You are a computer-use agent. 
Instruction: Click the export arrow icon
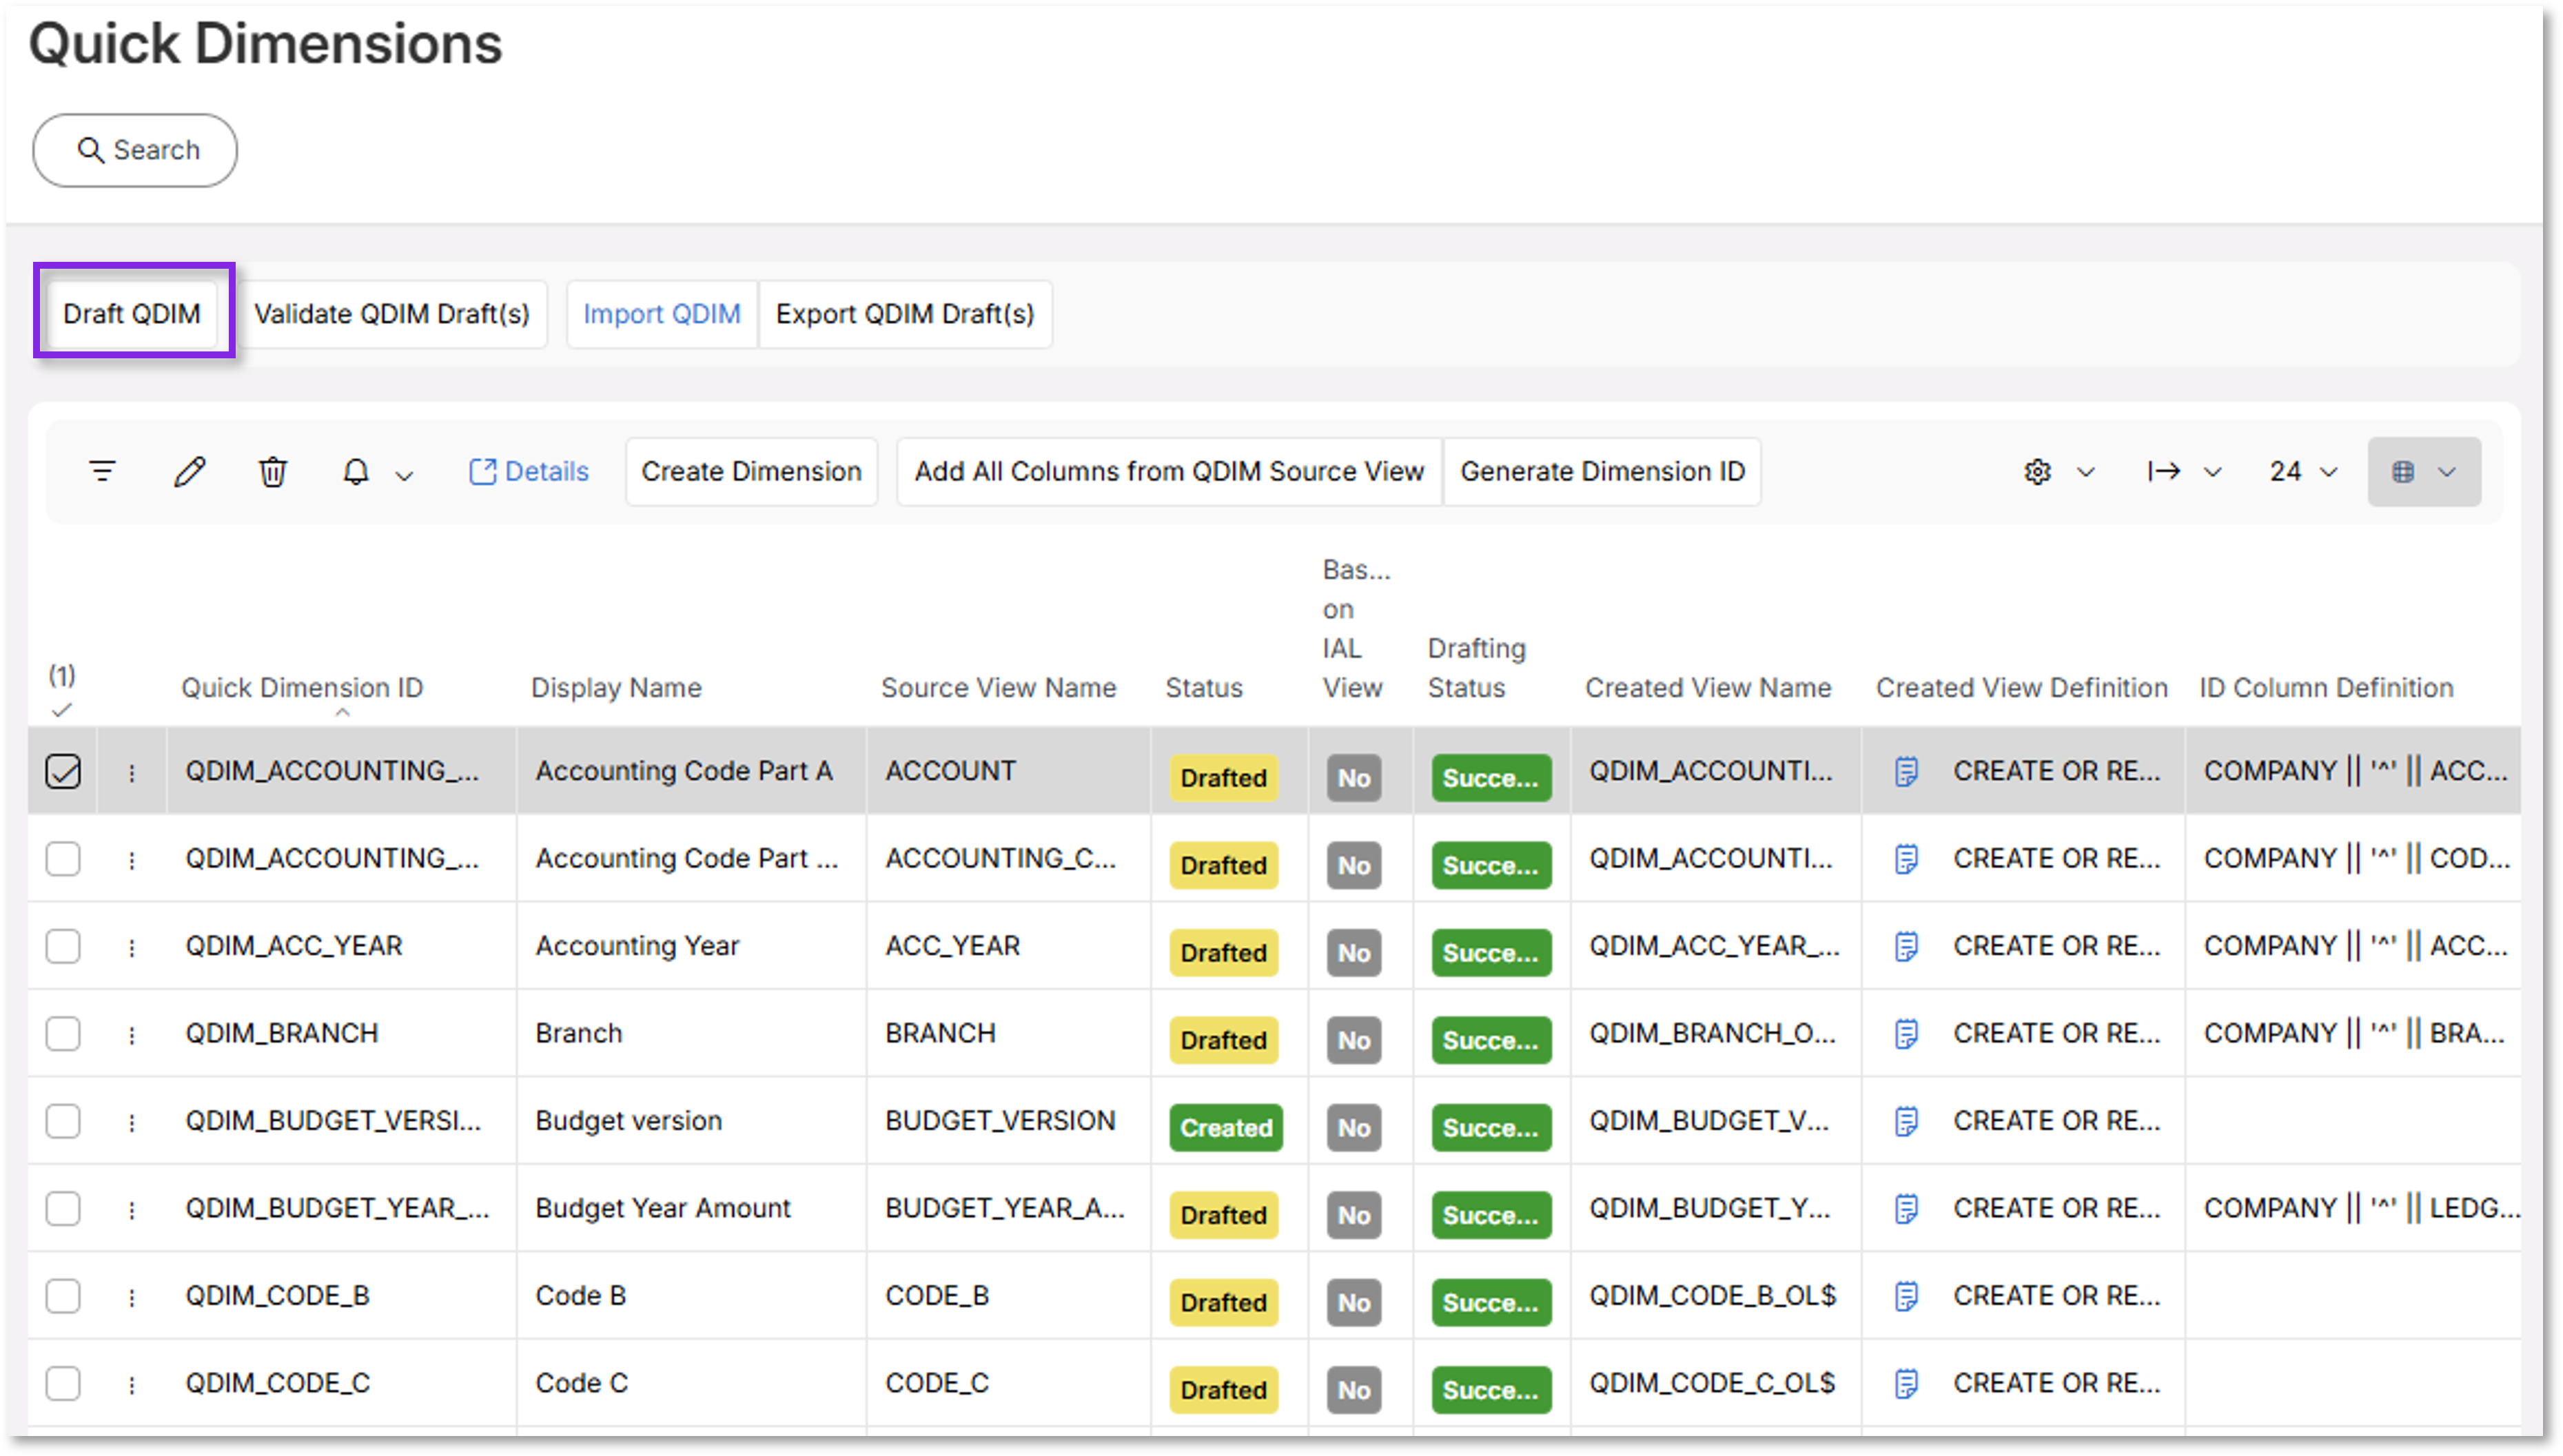[x=2164, y=471]
